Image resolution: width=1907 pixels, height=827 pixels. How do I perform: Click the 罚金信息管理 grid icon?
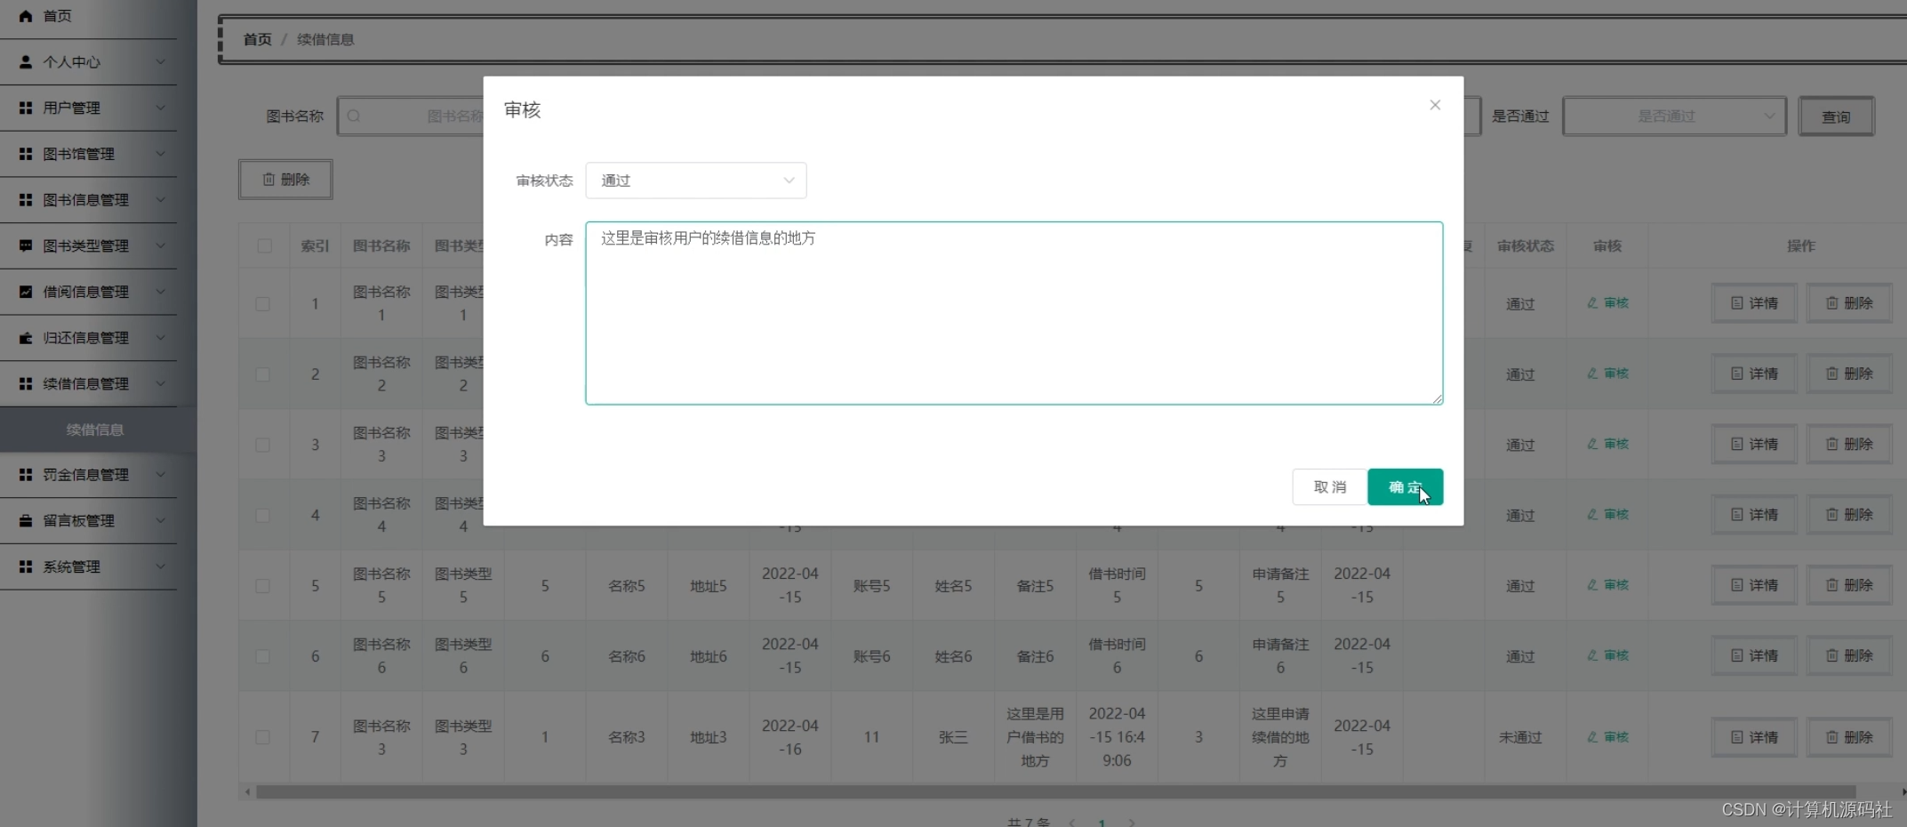click(26, 475)
